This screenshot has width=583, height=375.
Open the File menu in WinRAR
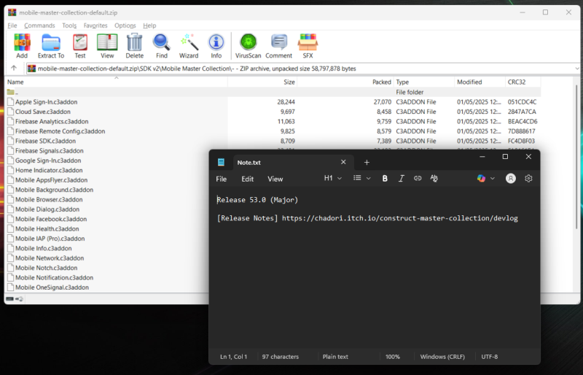12,26
